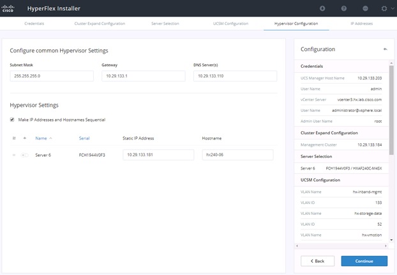
Task: Switch to the IP Addresses tab
Action: click(x=361, y=24)
